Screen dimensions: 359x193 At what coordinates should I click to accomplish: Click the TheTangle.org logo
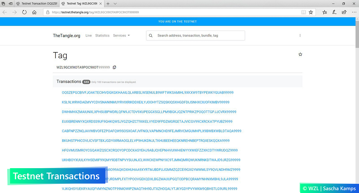66,36
